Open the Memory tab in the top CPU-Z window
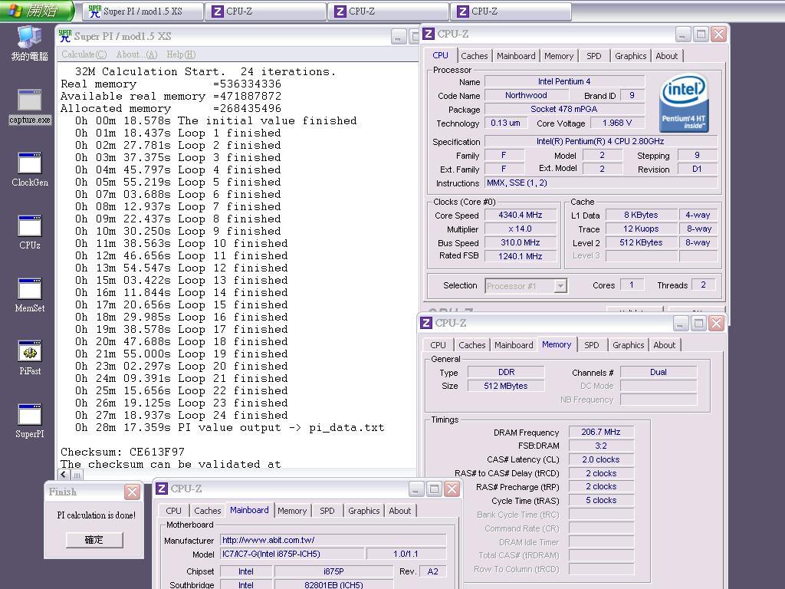 (559, 56)
